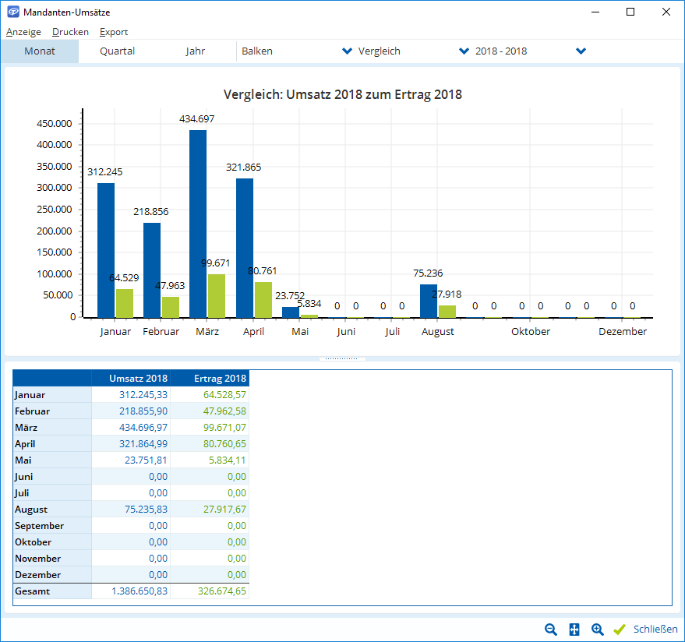Click the green April Ertrag bar
Image resolution: width=685 pixels, height=642 pixels.
[x=263, y=300]
